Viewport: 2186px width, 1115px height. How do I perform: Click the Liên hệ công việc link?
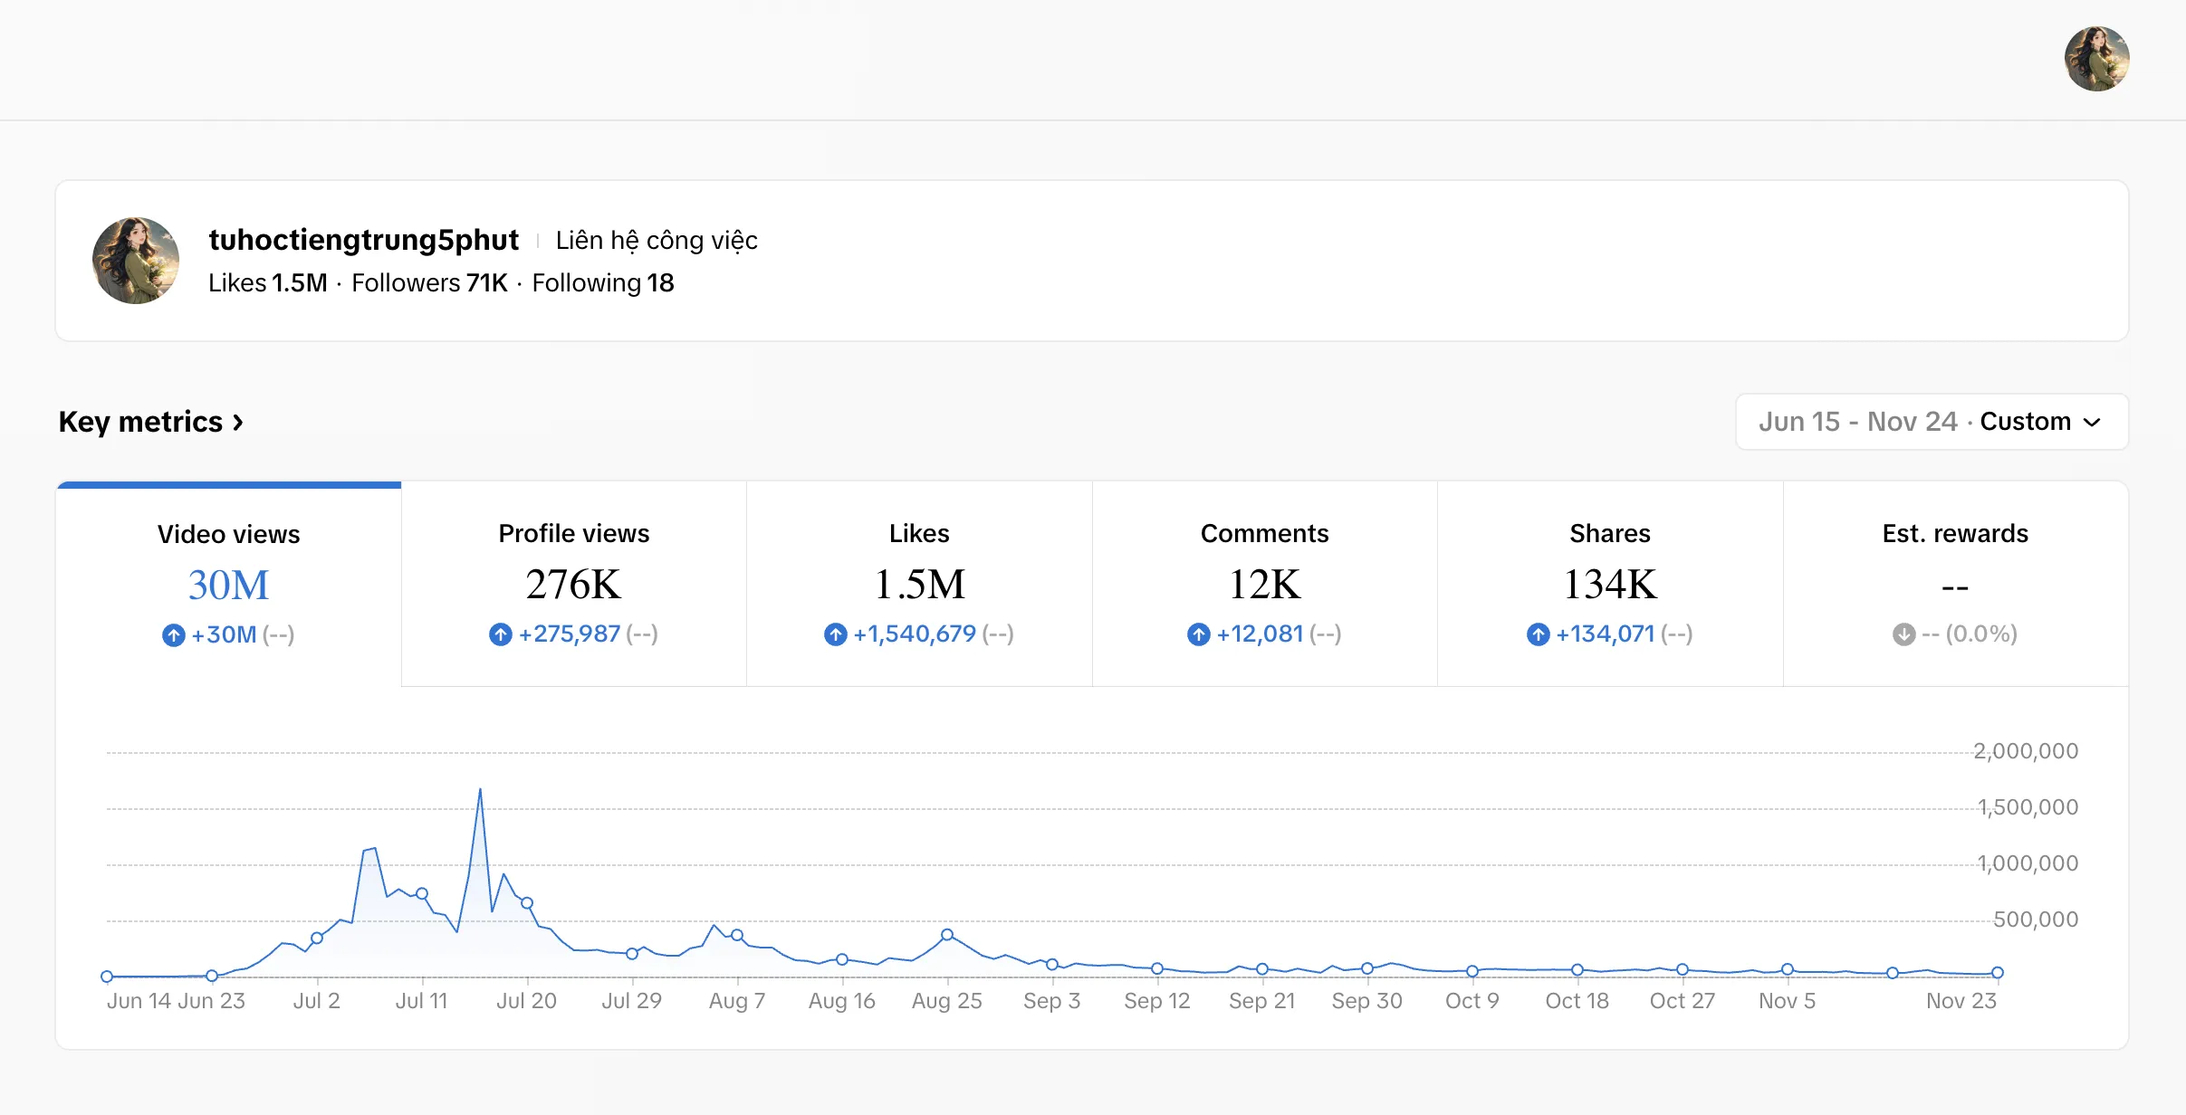point(657,241)
